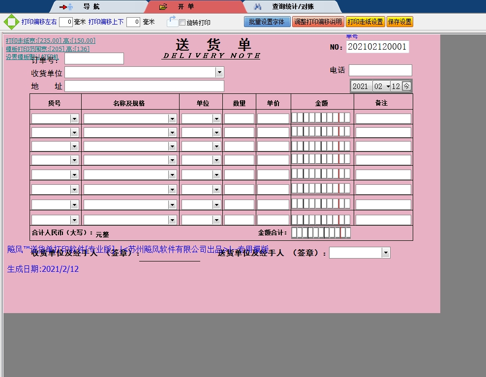Click the 电话 input field

380,70
